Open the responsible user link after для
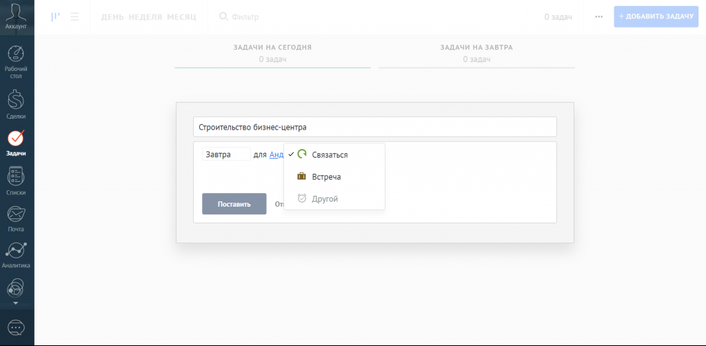The width and height of the screenshot is (706, 346). [x=276, y=154]
